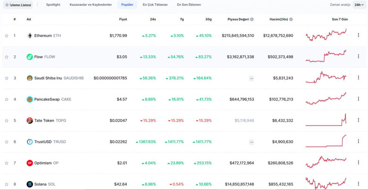The height and width of the screenshot is (190, 368).
Task: Click the Saudi Shiba Inu logo
Action: pyautogui.click(x=30, y=78)
